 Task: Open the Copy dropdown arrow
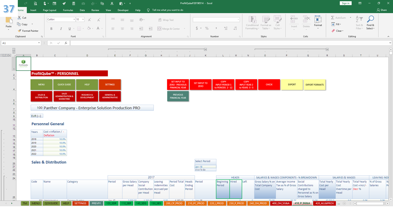[32, 24]
